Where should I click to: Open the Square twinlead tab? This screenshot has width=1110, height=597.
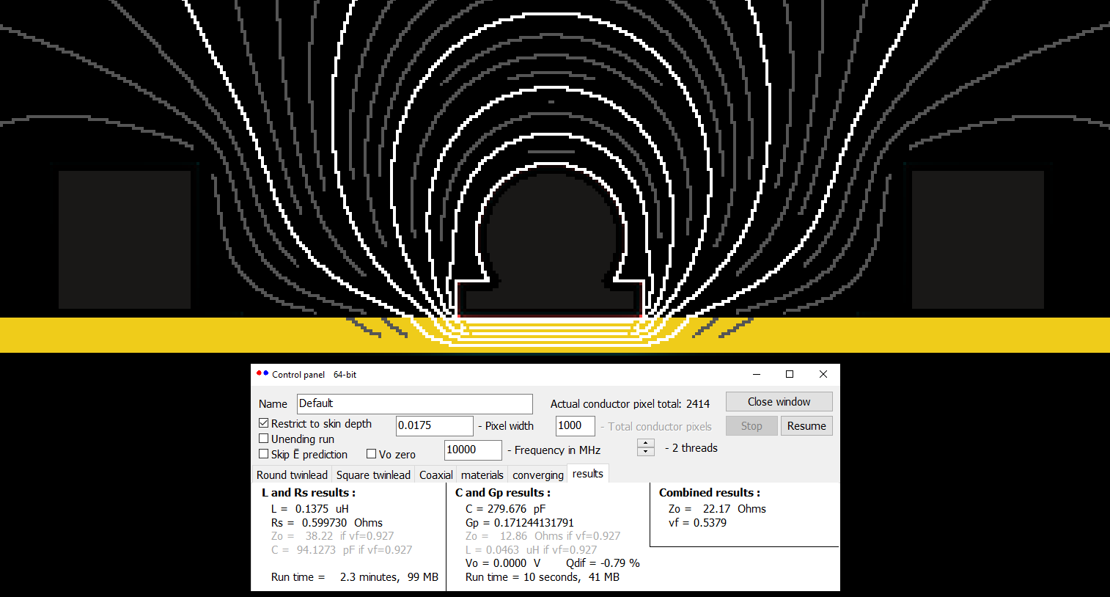click(373, 475)
